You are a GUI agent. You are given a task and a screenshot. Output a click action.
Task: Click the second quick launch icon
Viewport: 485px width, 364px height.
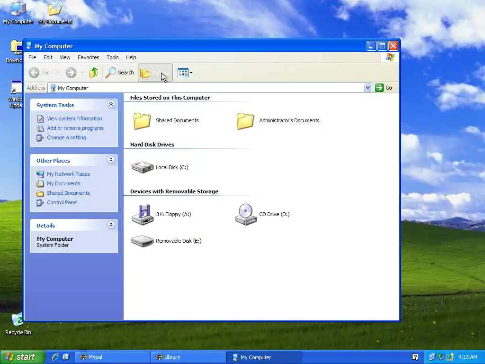[x=66, y=357]
